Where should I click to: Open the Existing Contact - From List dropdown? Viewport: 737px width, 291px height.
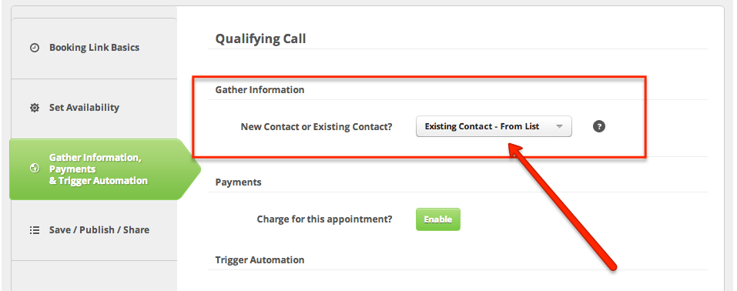point(494,126)
